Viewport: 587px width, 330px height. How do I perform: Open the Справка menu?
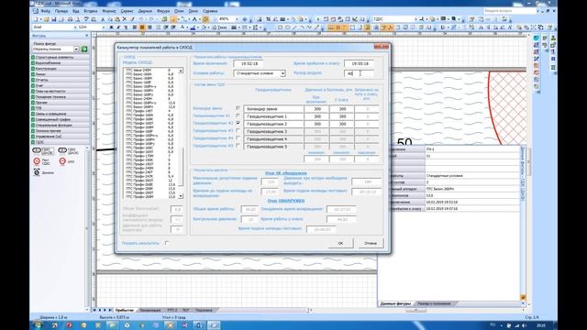pyautogui.click(x=210, y=11)
